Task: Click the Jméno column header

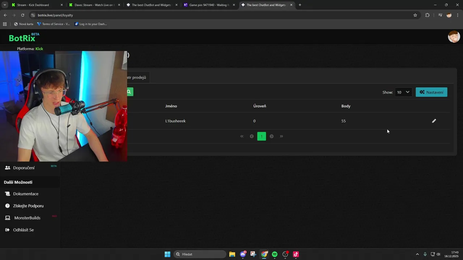Action: point(171,106)
